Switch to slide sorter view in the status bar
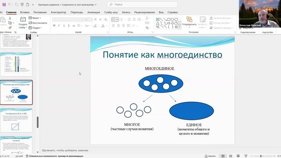The width and height of the screenshot is (281, 158). point(231,156)
